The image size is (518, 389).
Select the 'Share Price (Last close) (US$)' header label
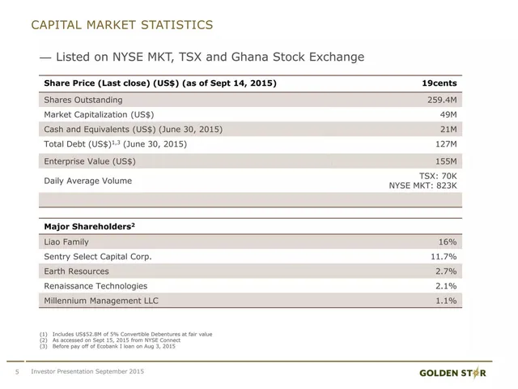click(112, 83)
